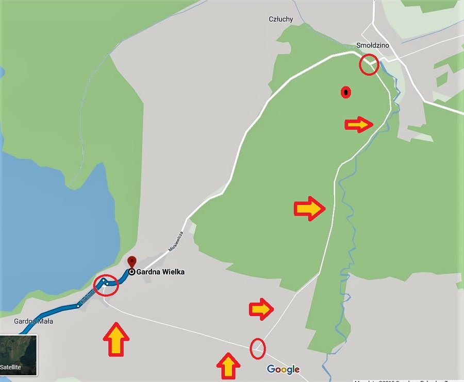Click the Google logo
The image size is (464, 382).
point(283,369)
